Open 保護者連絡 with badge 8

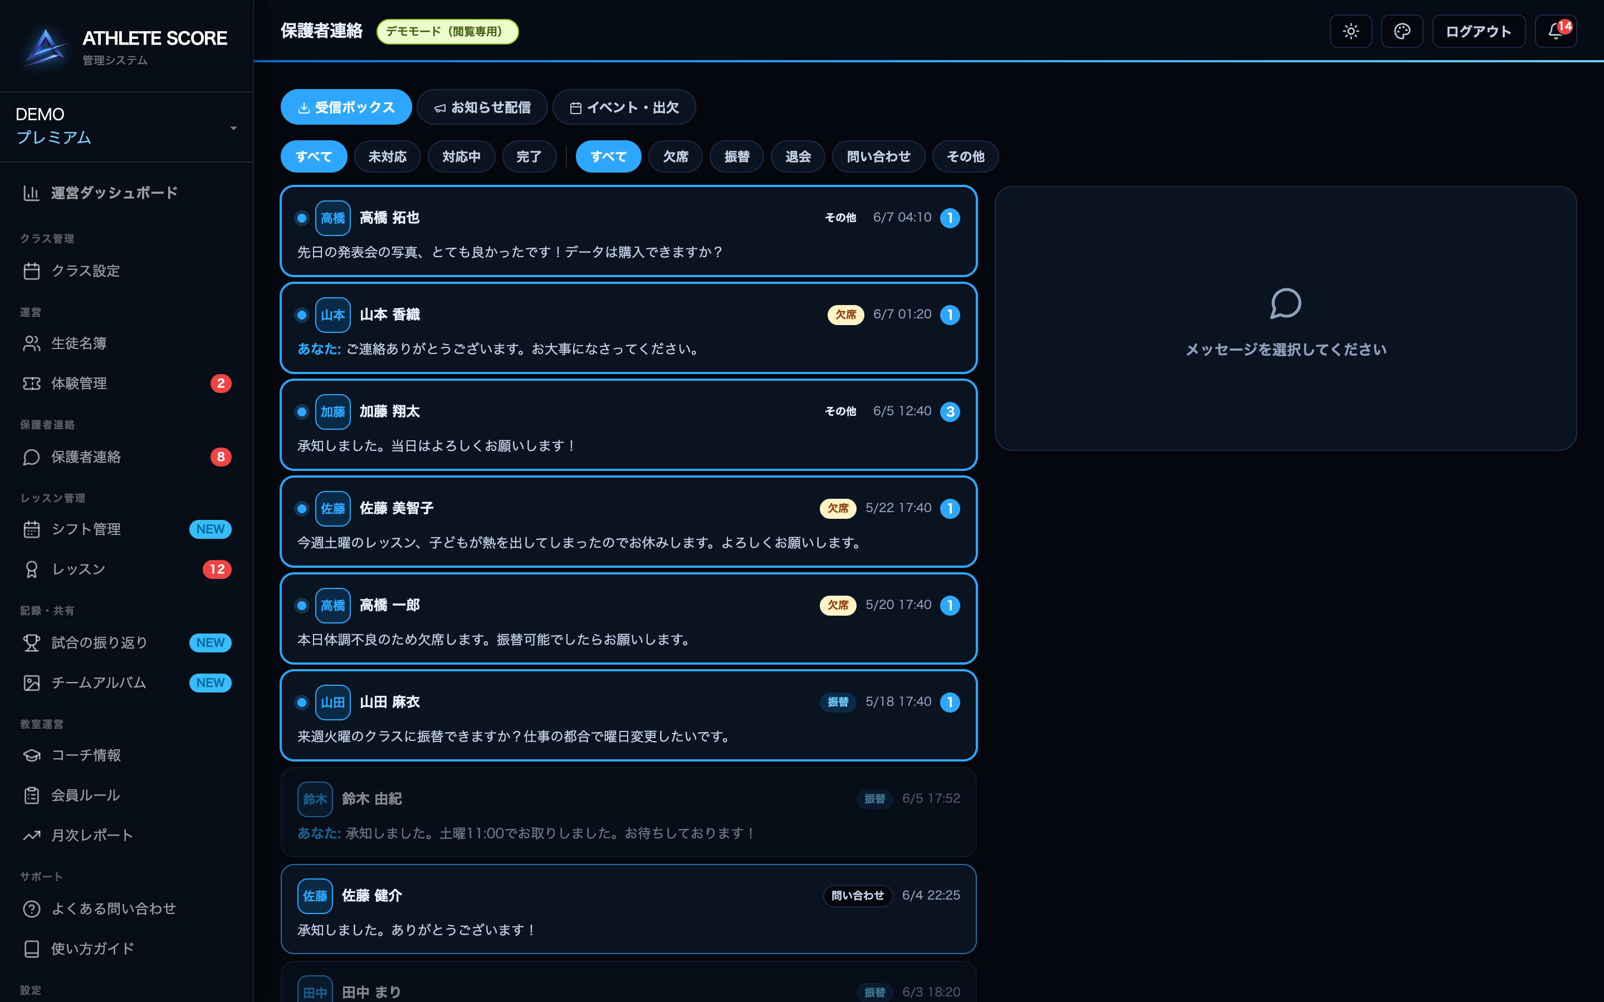pyautogui.click(x=126, y=457)
